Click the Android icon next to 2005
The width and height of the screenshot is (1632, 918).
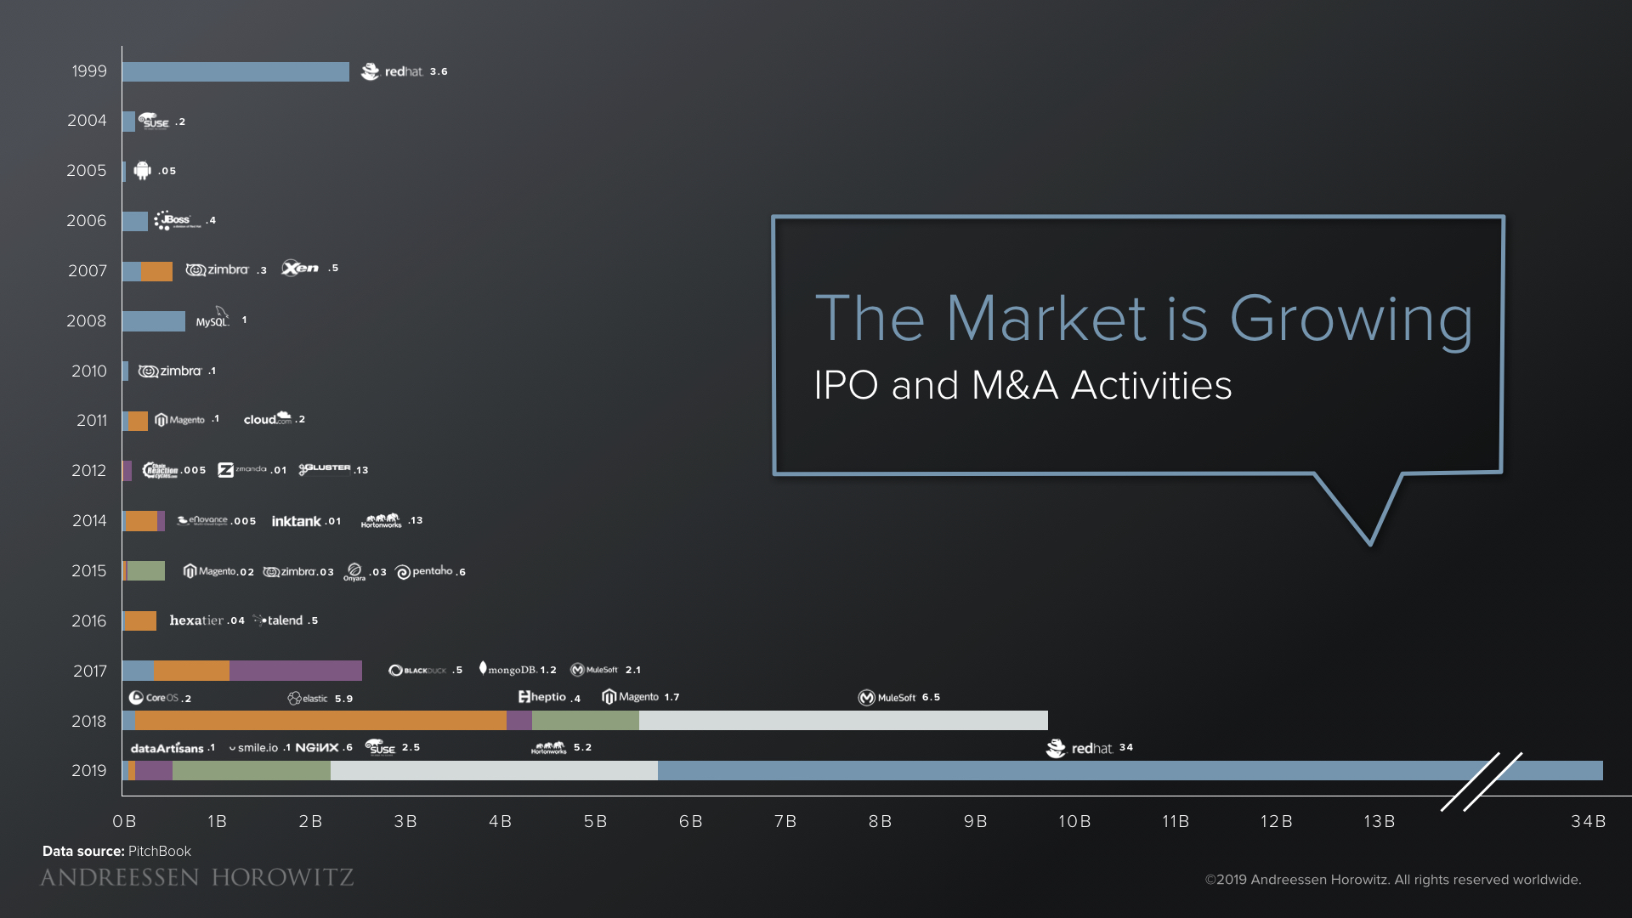tap(144, 170)
